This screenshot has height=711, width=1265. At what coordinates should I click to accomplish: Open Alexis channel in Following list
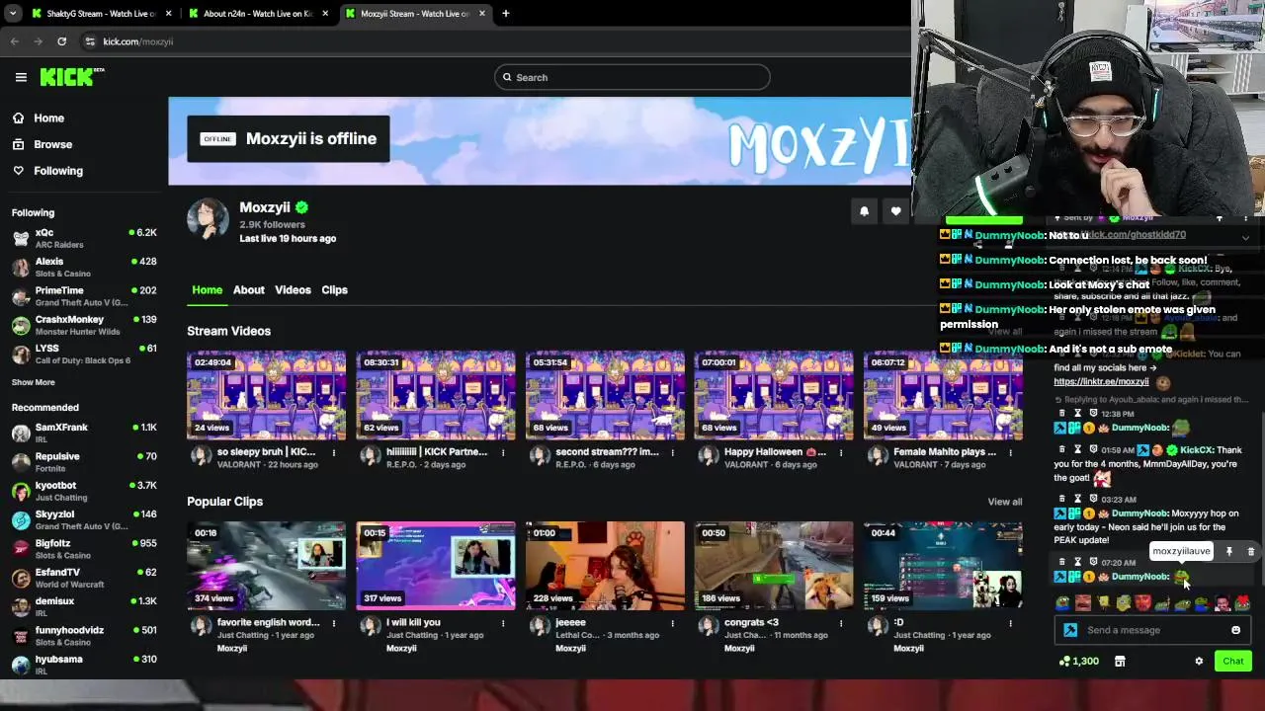(x=84, y=268)
